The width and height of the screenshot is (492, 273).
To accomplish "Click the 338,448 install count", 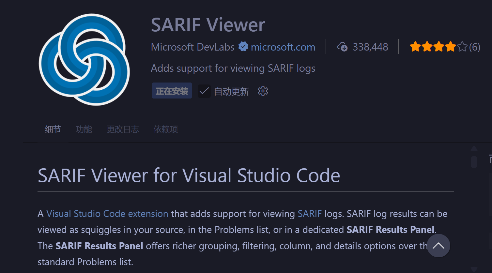I will 370,47.
